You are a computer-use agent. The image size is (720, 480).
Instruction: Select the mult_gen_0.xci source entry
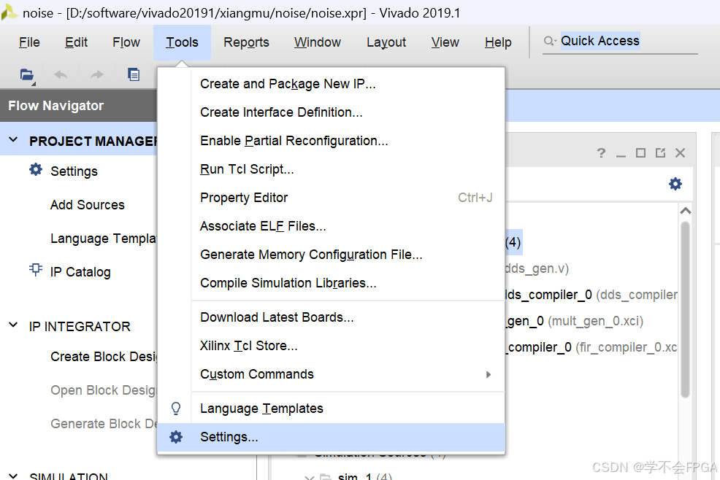point(575,321)
